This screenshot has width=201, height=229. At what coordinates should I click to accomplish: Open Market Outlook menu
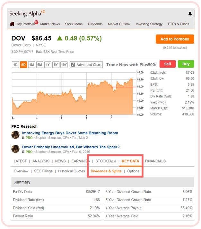tap(119, 24)
